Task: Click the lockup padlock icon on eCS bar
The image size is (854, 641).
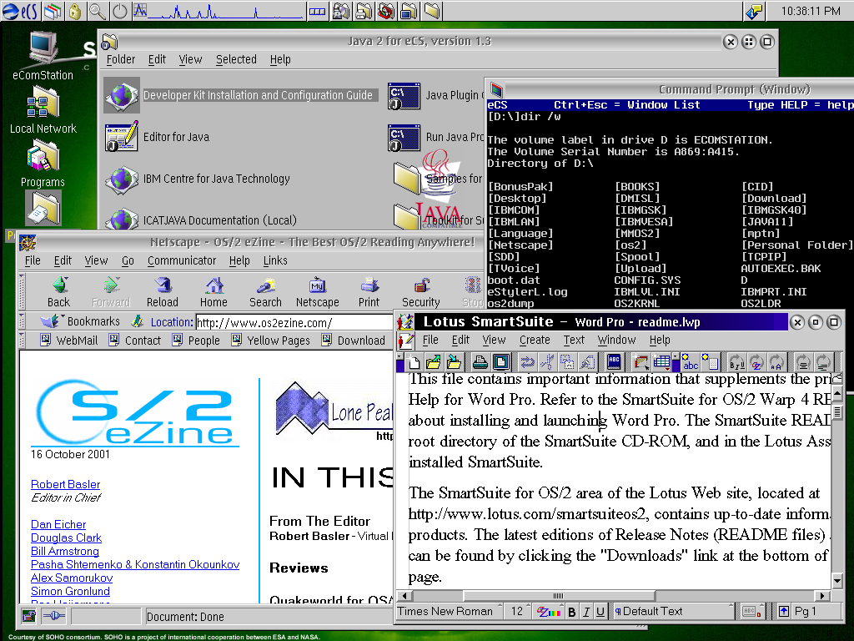Action: tap(74, 11)
